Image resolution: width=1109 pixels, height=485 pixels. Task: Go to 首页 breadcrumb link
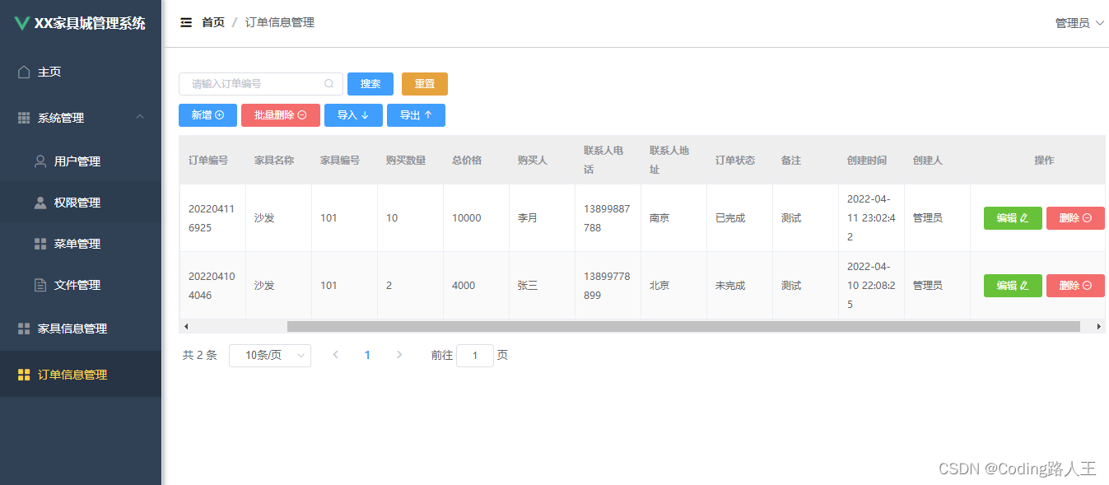pyautogui.click(x=213, y=22)
